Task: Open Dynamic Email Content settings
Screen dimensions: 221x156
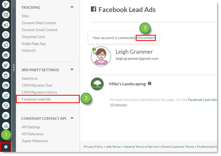Action: click(x=40, y=30)
